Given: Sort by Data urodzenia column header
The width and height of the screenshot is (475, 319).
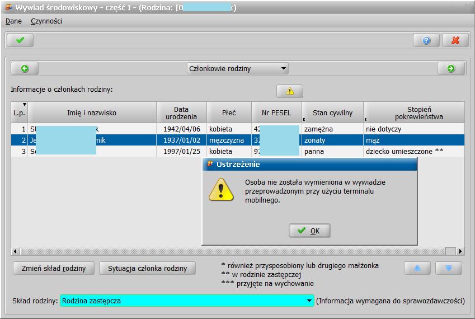Looking at the screenshot, I should tap(181, 112).
